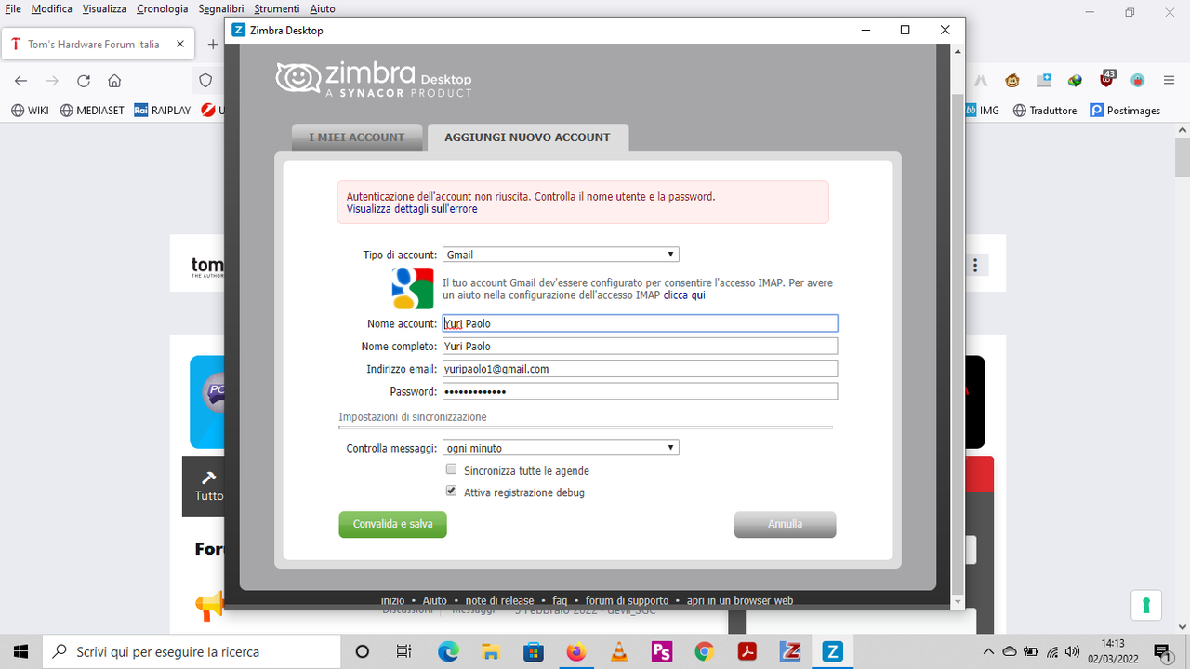Click the shield tracking protection icon

click(x=206, y=81)
